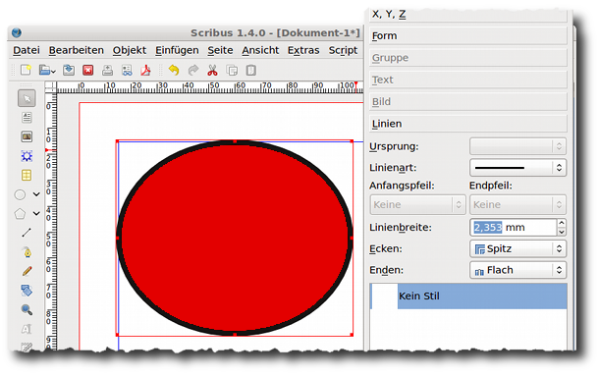Open the Linienart line style dropdown
The width and height of the screenshot is (599, 376).
[517, 168]
